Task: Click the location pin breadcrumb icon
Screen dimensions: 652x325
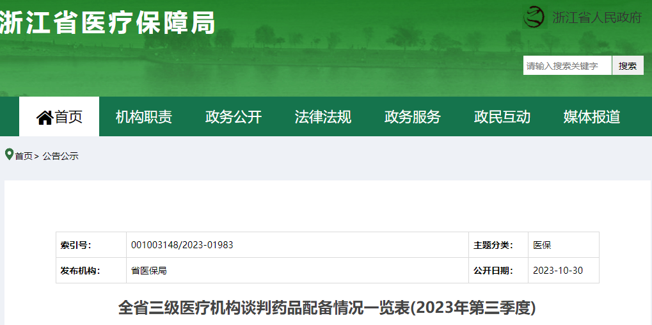Action: (9, 155)
